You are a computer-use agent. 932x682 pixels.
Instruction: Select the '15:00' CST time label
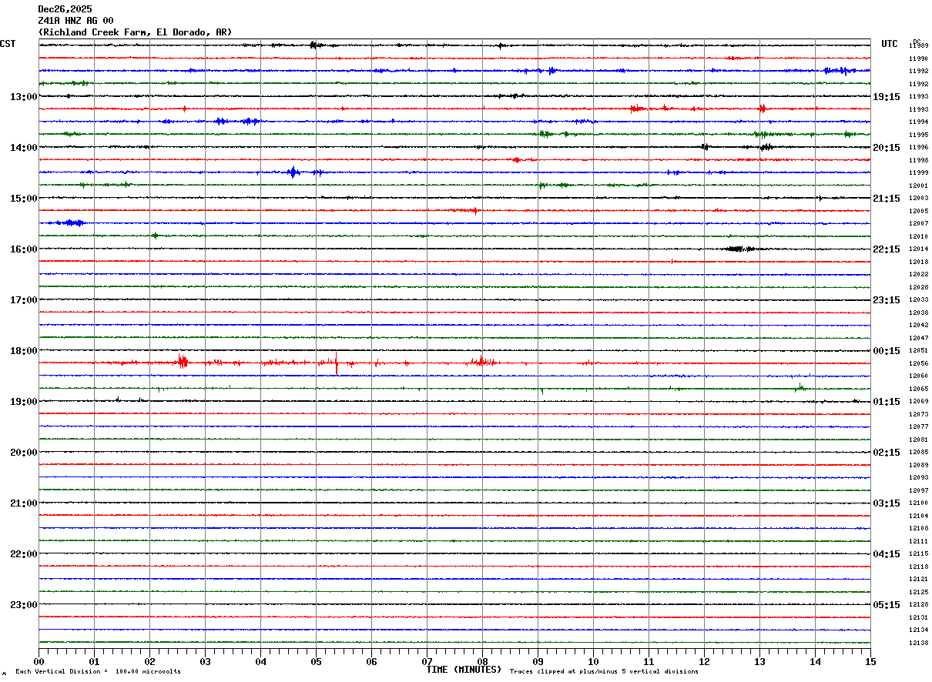24,199
